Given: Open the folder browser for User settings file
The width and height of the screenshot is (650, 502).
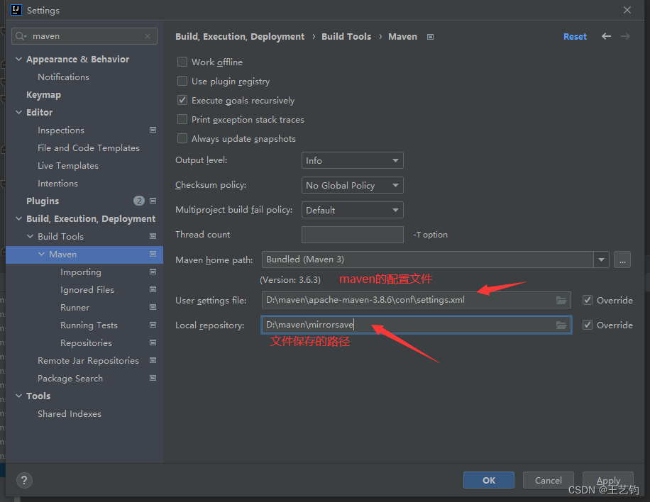Looking at the screenshot, I should (561, 300).
